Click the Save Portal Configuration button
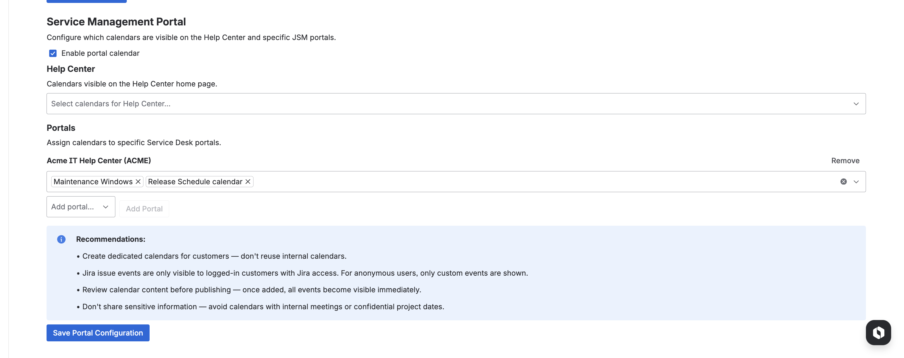The width and height of the screenshot is (904, 358). tap(97, 333)
